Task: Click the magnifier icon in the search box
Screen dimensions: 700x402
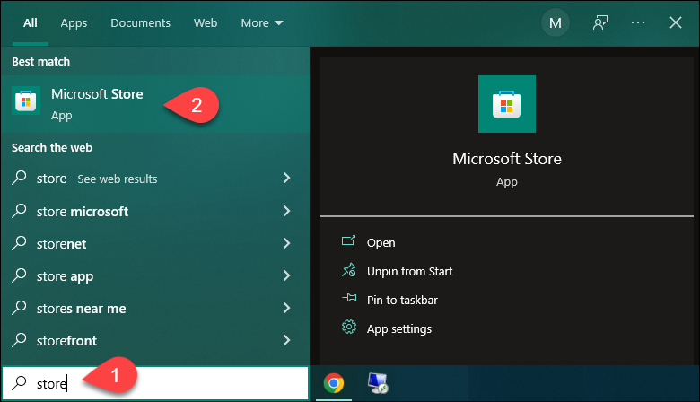Action: click(x=19, y=383)
